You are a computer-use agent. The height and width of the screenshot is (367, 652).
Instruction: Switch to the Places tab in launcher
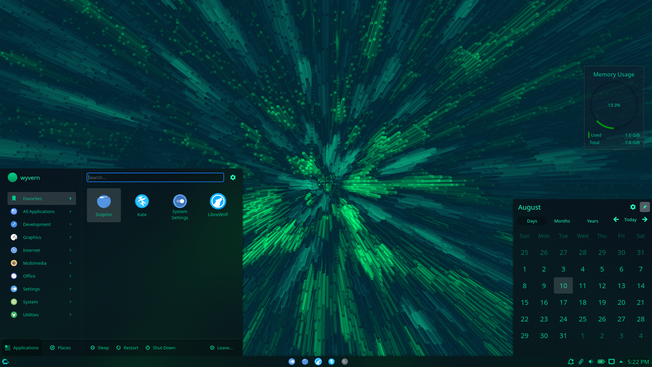[60, 347]
